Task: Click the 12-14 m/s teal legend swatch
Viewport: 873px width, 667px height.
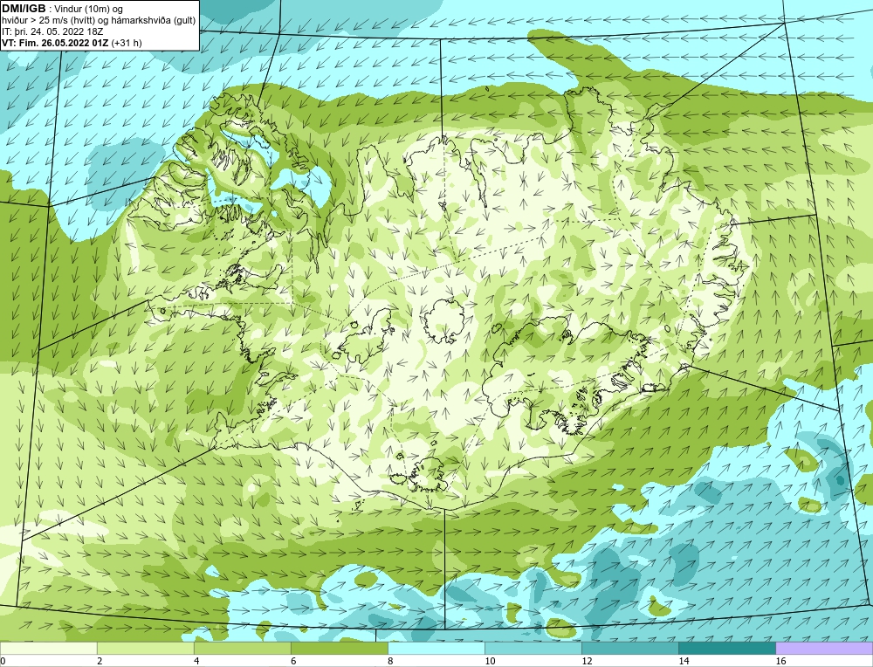Action: [x=629, y=648]
